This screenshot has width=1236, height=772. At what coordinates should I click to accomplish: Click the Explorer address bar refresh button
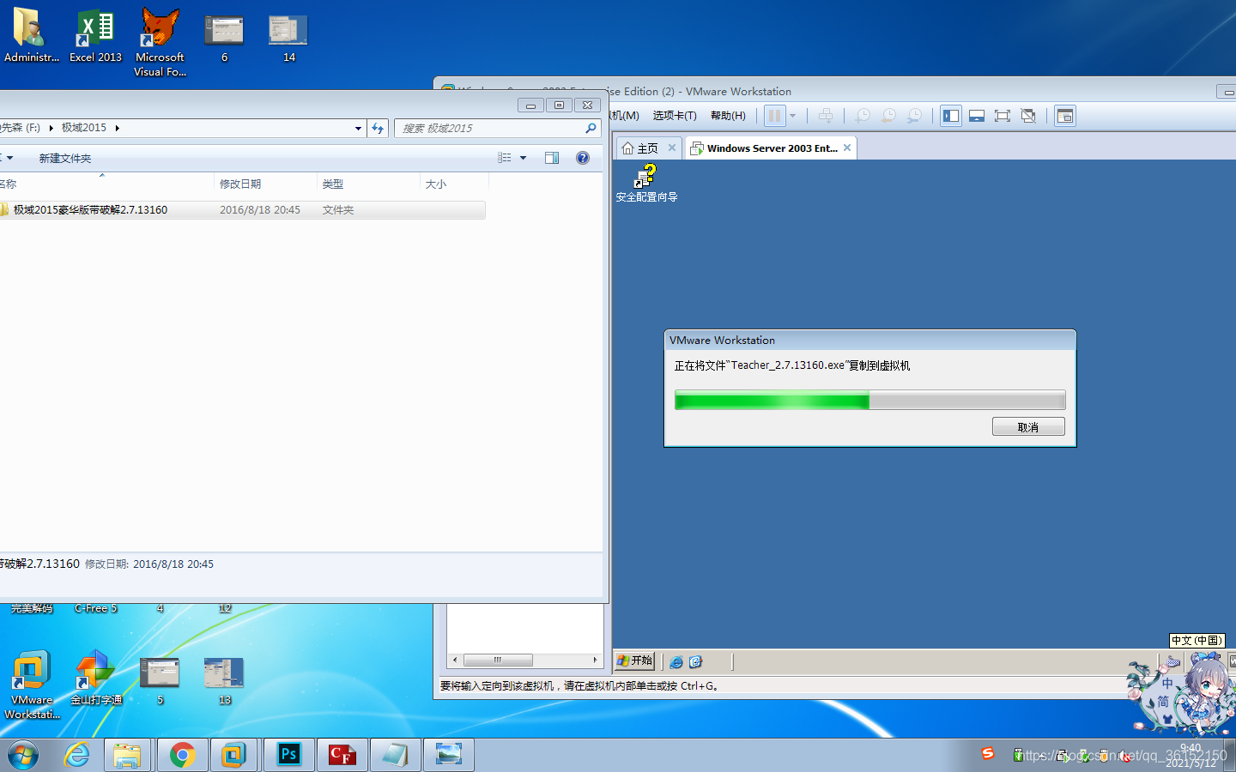[378, 128]
